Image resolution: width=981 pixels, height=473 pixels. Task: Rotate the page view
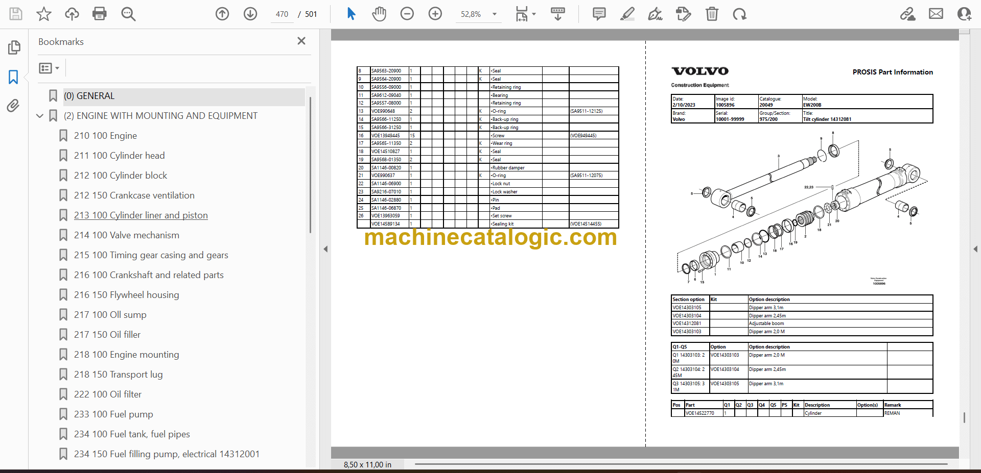pyautogui.click(x=739, y=14)
